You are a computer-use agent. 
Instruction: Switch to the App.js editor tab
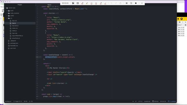pos(49,5)
